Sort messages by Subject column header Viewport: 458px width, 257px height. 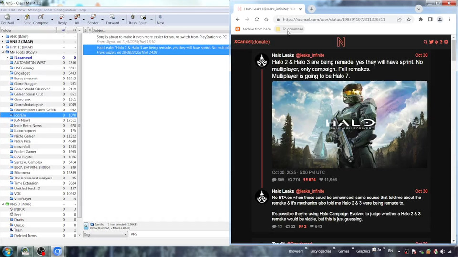[x=160, y=30]
